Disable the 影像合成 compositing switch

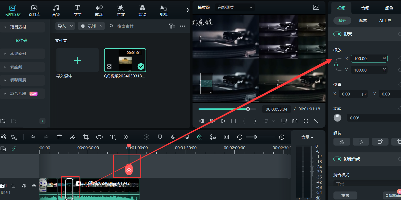pos(337,159)
